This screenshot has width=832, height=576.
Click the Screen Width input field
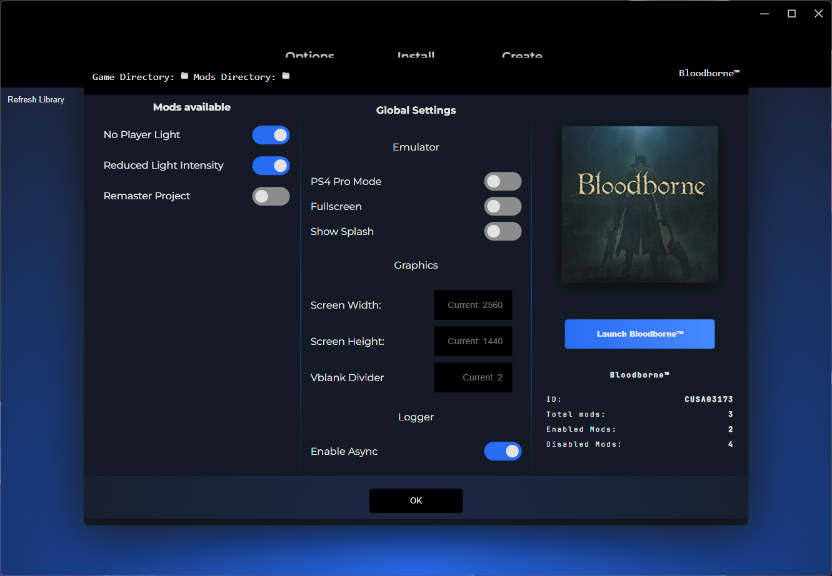coord(473,305)
